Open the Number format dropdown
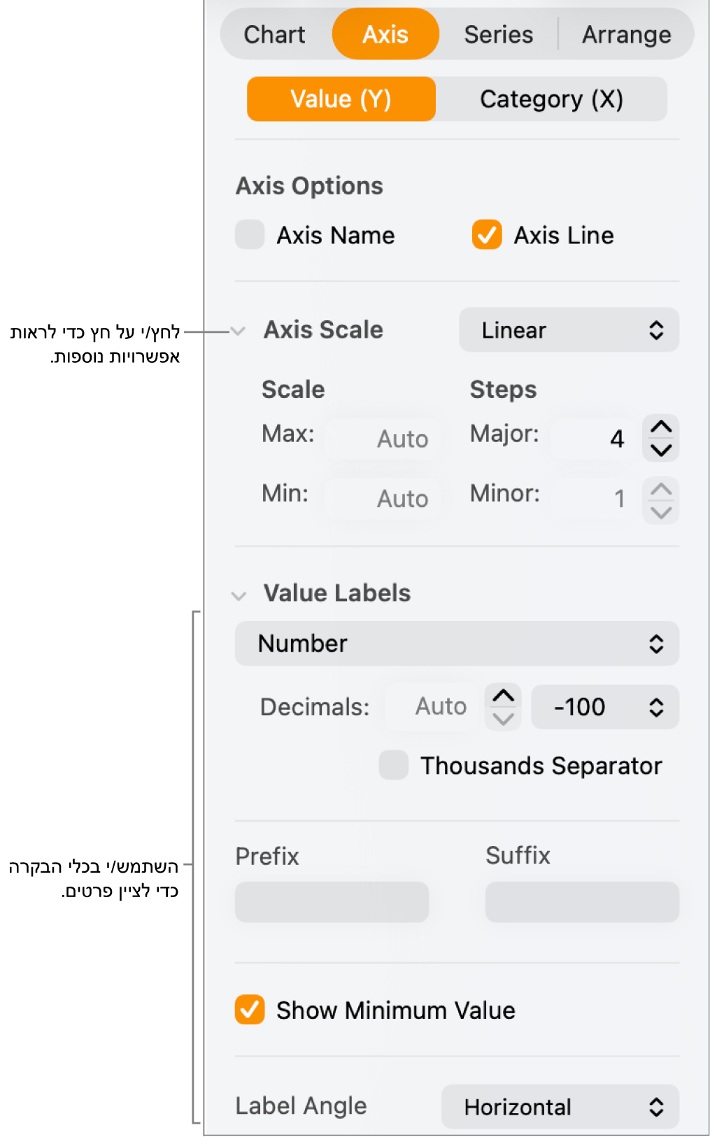The image size is (710, 1137). pyautogui.click(x=457, y=643)
